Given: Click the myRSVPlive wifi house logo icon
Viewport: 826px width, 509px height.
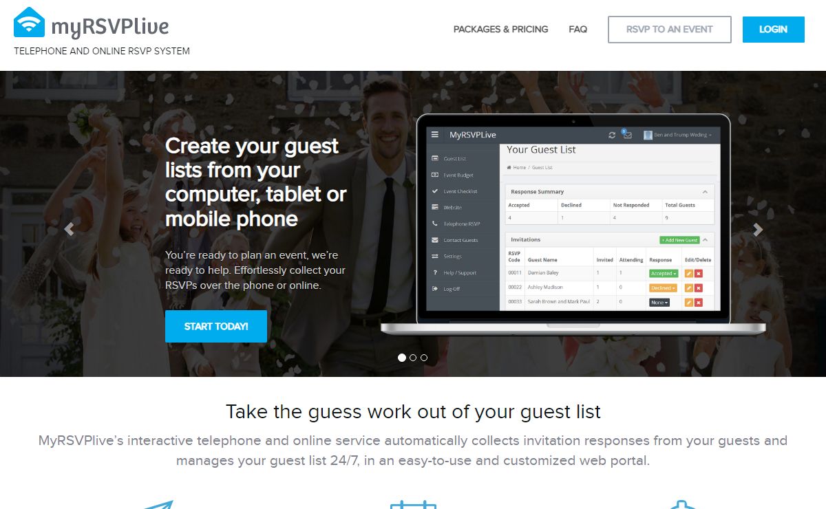Looking at the screenshot, I should click(29, 23).
